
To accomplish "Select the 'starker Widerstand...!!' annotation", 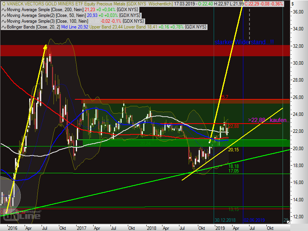I will [x=244, y=42].
